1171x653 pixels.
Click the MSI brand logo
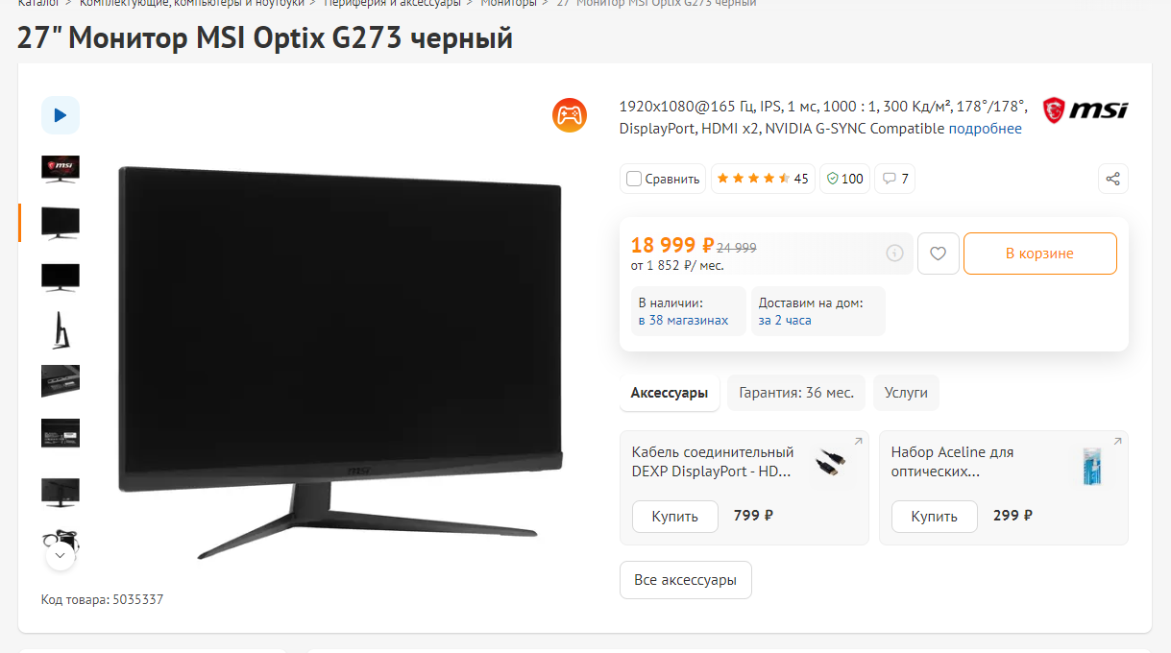(1086, 110)
